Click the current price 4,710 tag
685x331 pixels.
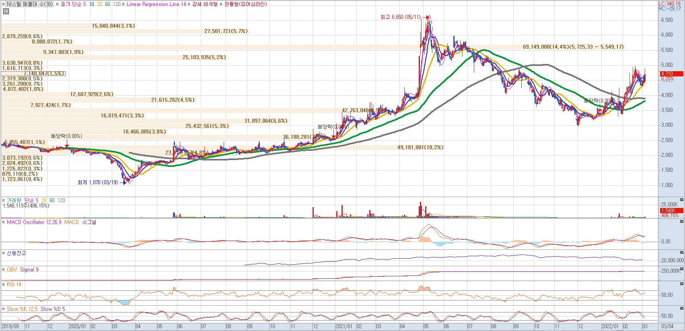pos(671,74)
